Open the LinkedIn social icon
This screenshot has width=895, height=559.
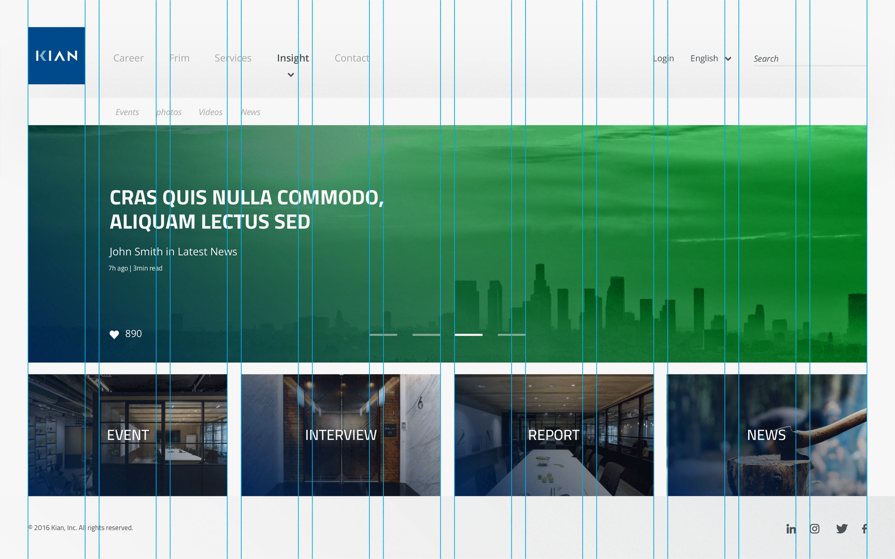point(791,529)
